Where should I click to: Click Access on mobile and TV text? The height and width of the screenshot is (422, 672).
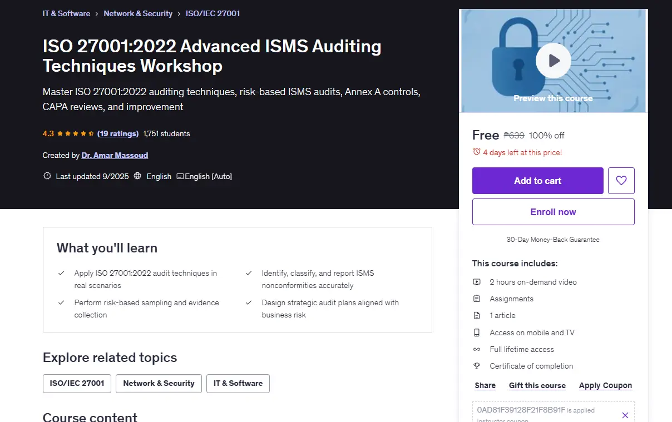532,332
